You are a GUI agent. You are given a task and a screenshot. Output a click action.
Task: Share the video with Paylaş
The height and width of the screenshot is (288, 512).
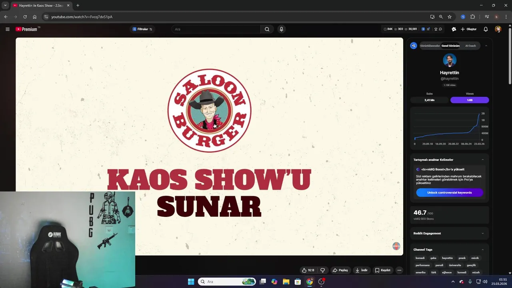(340, 270)
